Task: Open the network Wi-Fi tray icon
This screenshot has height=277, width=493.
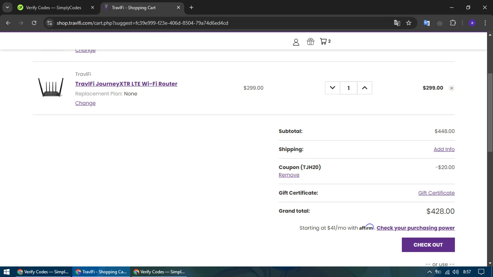Action: point(447,272)
